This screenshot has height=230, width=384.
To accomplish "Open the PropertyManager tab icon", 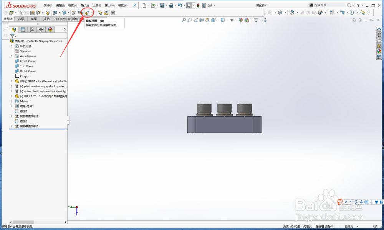I will pyautogui.click(x=23, y=29).
